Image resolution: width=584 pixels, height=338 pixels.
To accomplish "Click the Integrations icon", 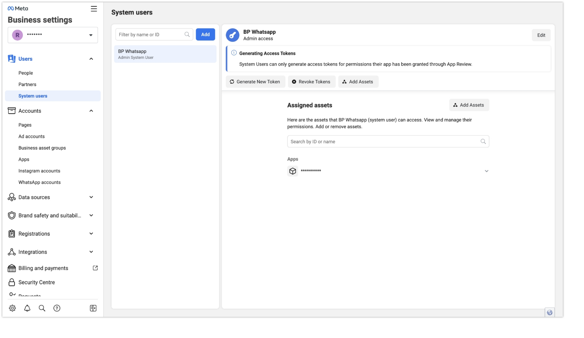I will pyautogui.click(x=12, y=252).
